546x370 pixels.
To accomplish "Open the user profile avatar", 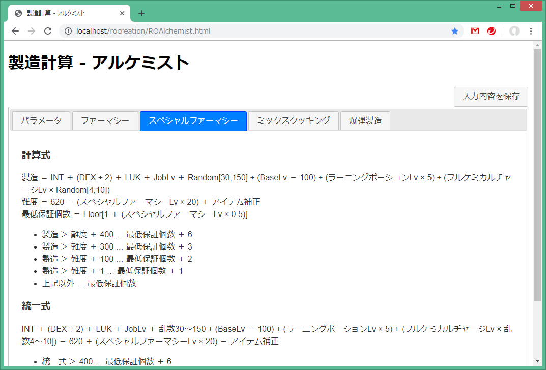I will pos(514,31).
